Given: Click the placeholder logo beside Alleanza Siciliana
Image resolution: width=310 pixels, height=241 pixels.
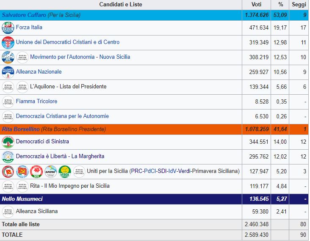Looking at the screenshot, I should point(8,211).
